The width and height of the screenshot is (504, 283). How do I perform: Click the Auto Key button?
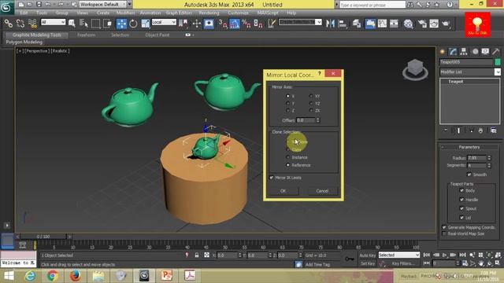[368, 255]
